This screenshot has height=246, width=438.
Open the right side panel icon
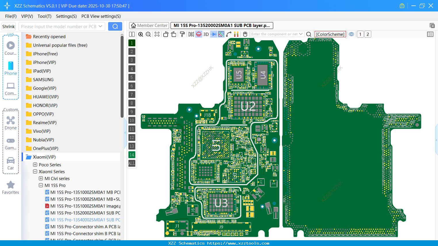(x=430, y=34)
